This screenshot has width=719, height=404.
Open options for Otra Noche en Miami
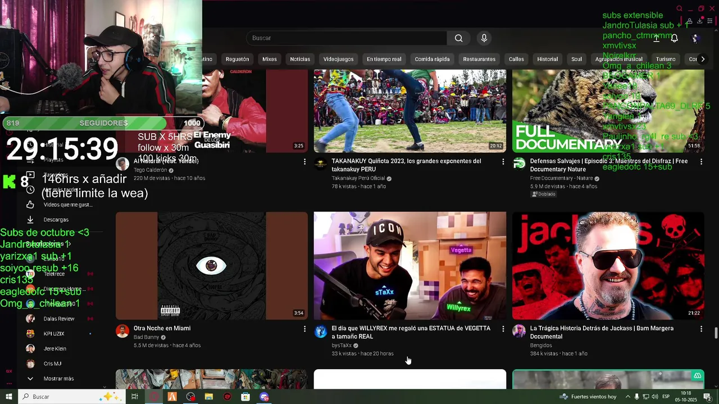(305, 329)
